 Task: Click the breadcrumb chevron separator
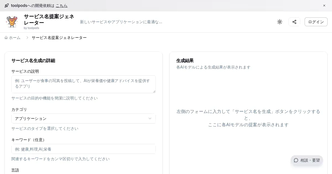27,38
